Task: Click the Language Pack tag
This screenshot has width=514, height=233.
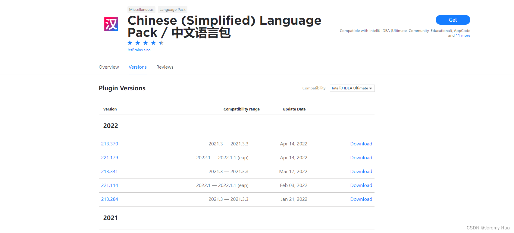Action: [173, 10]
